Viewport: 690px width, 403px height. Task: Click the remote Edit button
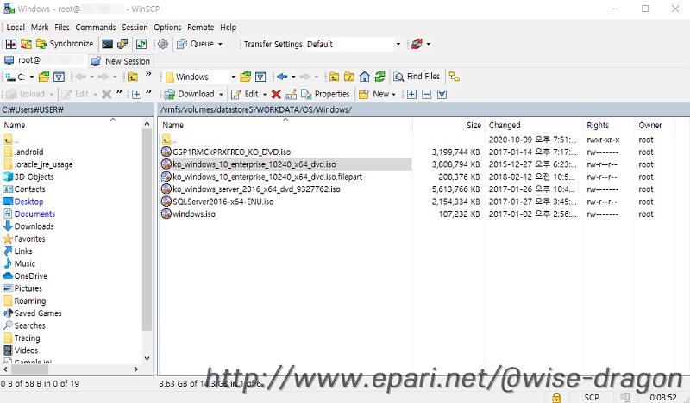(x=245, y=94)
